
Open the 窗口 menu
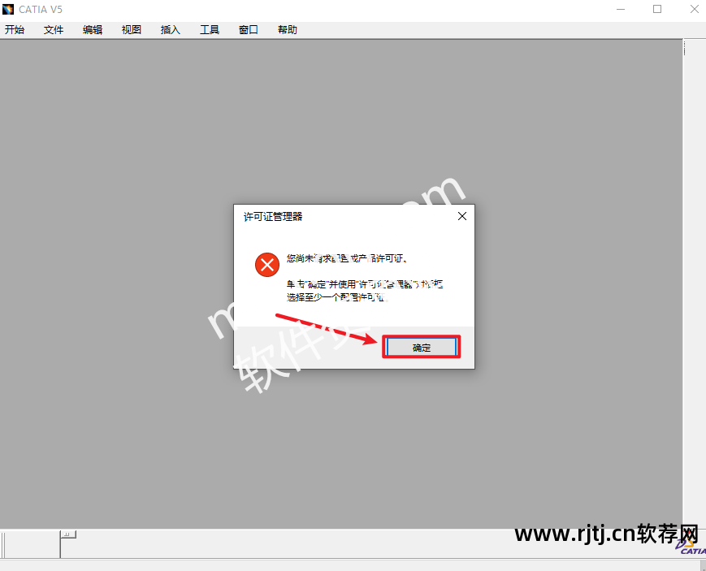point(248,30)
